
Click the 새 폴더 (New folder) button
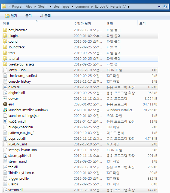point(45,16)
